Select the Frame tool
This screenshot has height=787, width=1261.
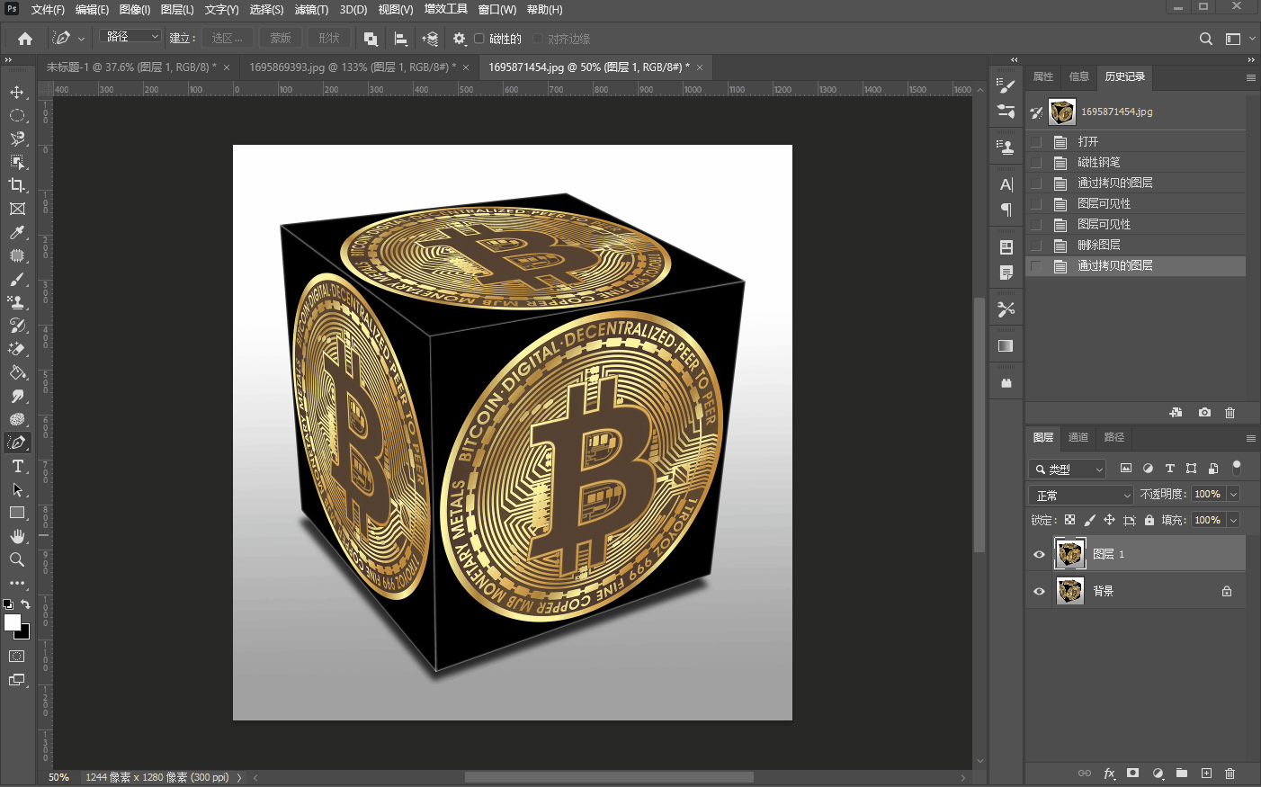17,209
